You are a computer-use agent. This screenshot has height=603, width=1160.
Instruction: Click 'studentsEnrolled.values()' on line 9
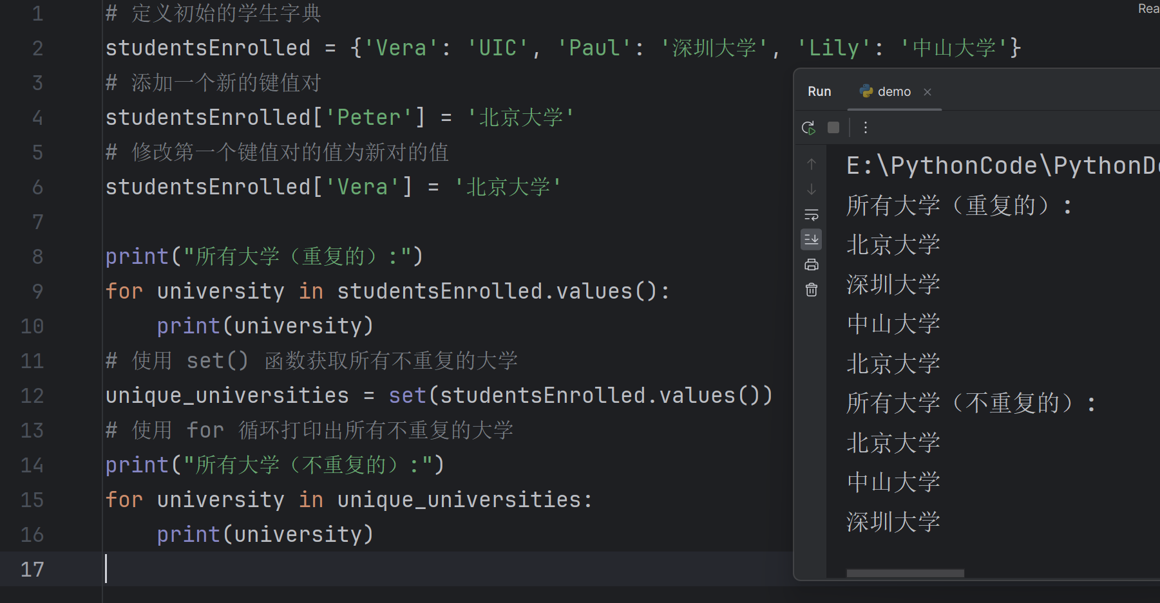[497, 291]
